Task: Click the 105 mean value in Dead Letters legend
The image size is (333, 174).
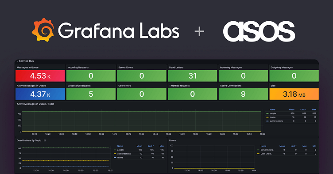Action: [140, 150]
